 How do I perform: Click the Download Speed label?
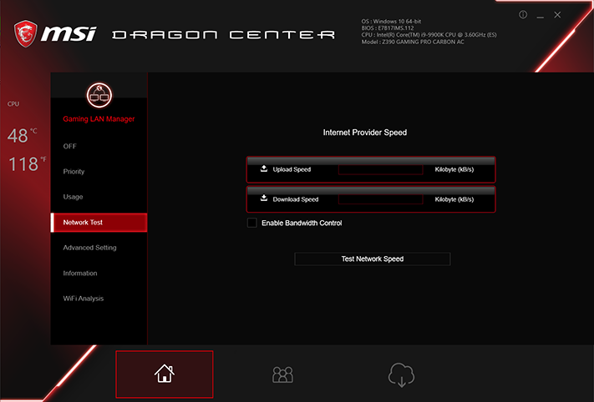click(x=296, y=199)
